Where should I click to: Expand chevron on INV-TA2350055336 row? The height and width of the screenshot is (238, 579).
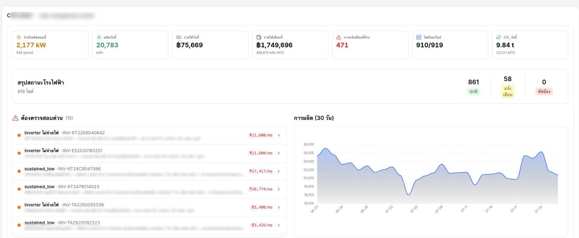point(278,207)
